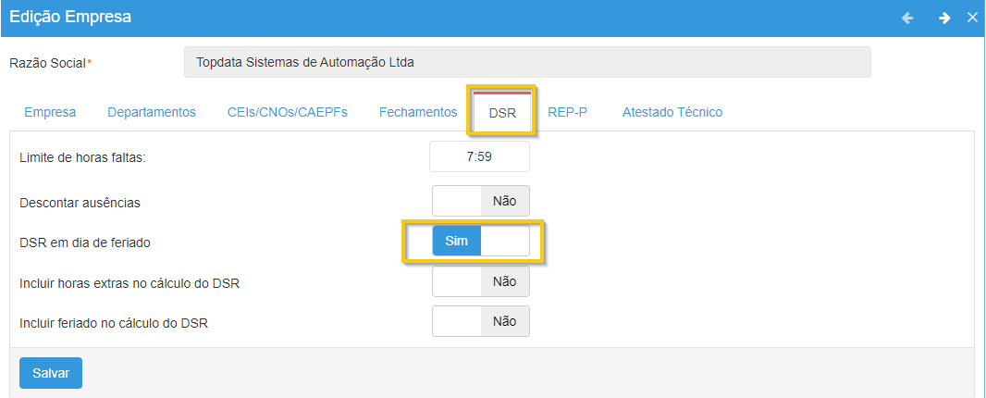The height and width of the screenshot is (398, 986).
Task: Open the Fechamentos tab
Action: (418, 112)
